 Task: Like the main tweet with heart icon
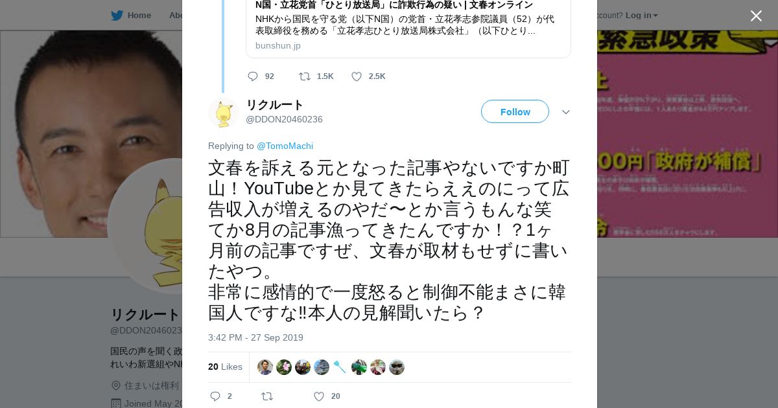coord(318,396)
